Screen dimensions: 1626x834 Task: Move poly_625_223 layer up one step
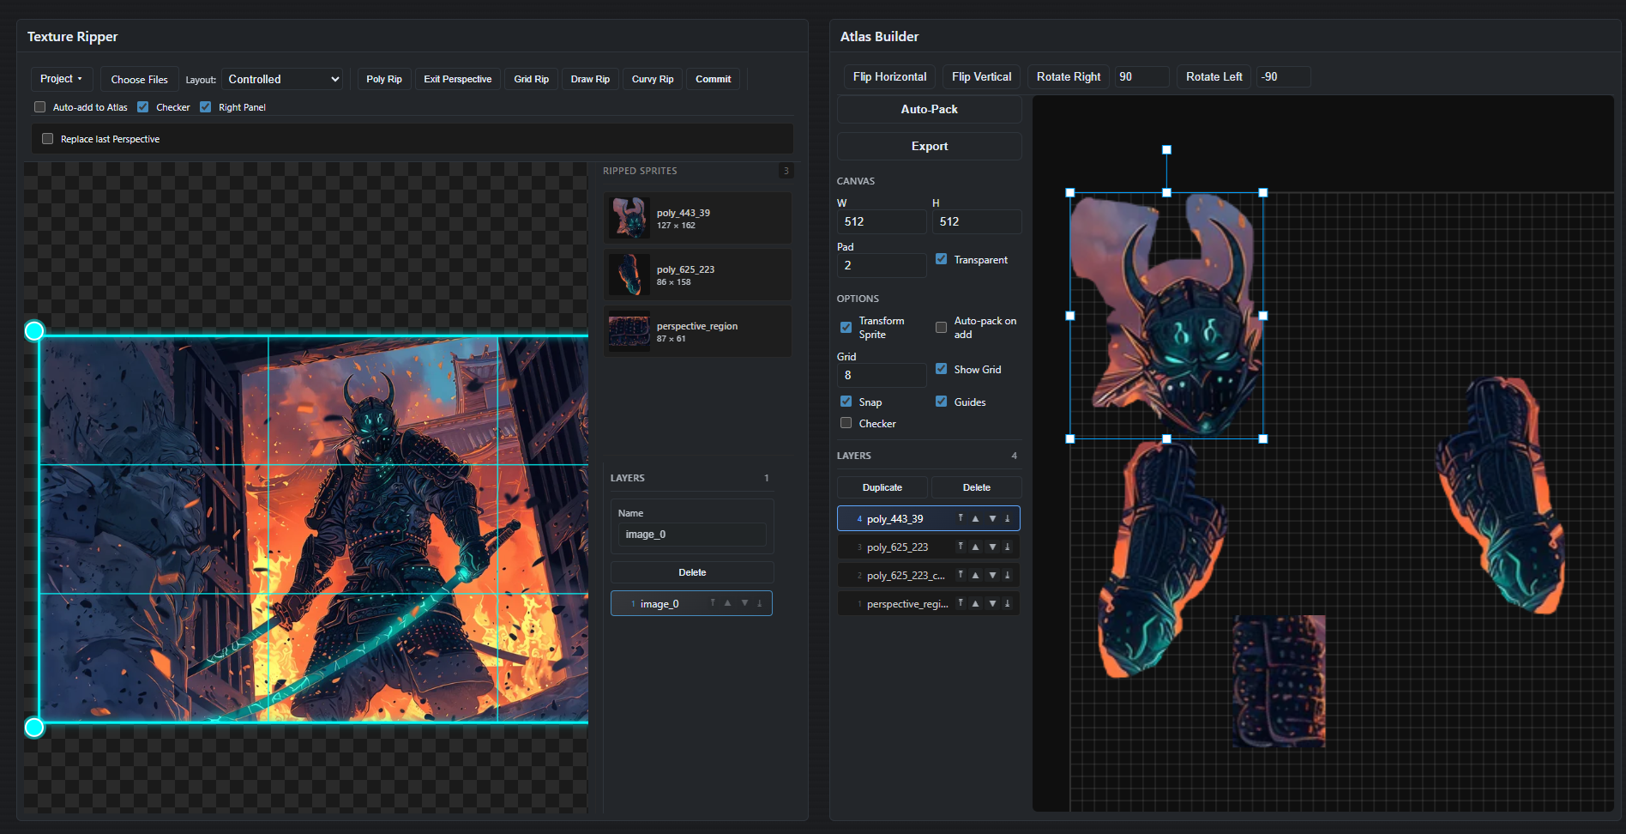975,547
